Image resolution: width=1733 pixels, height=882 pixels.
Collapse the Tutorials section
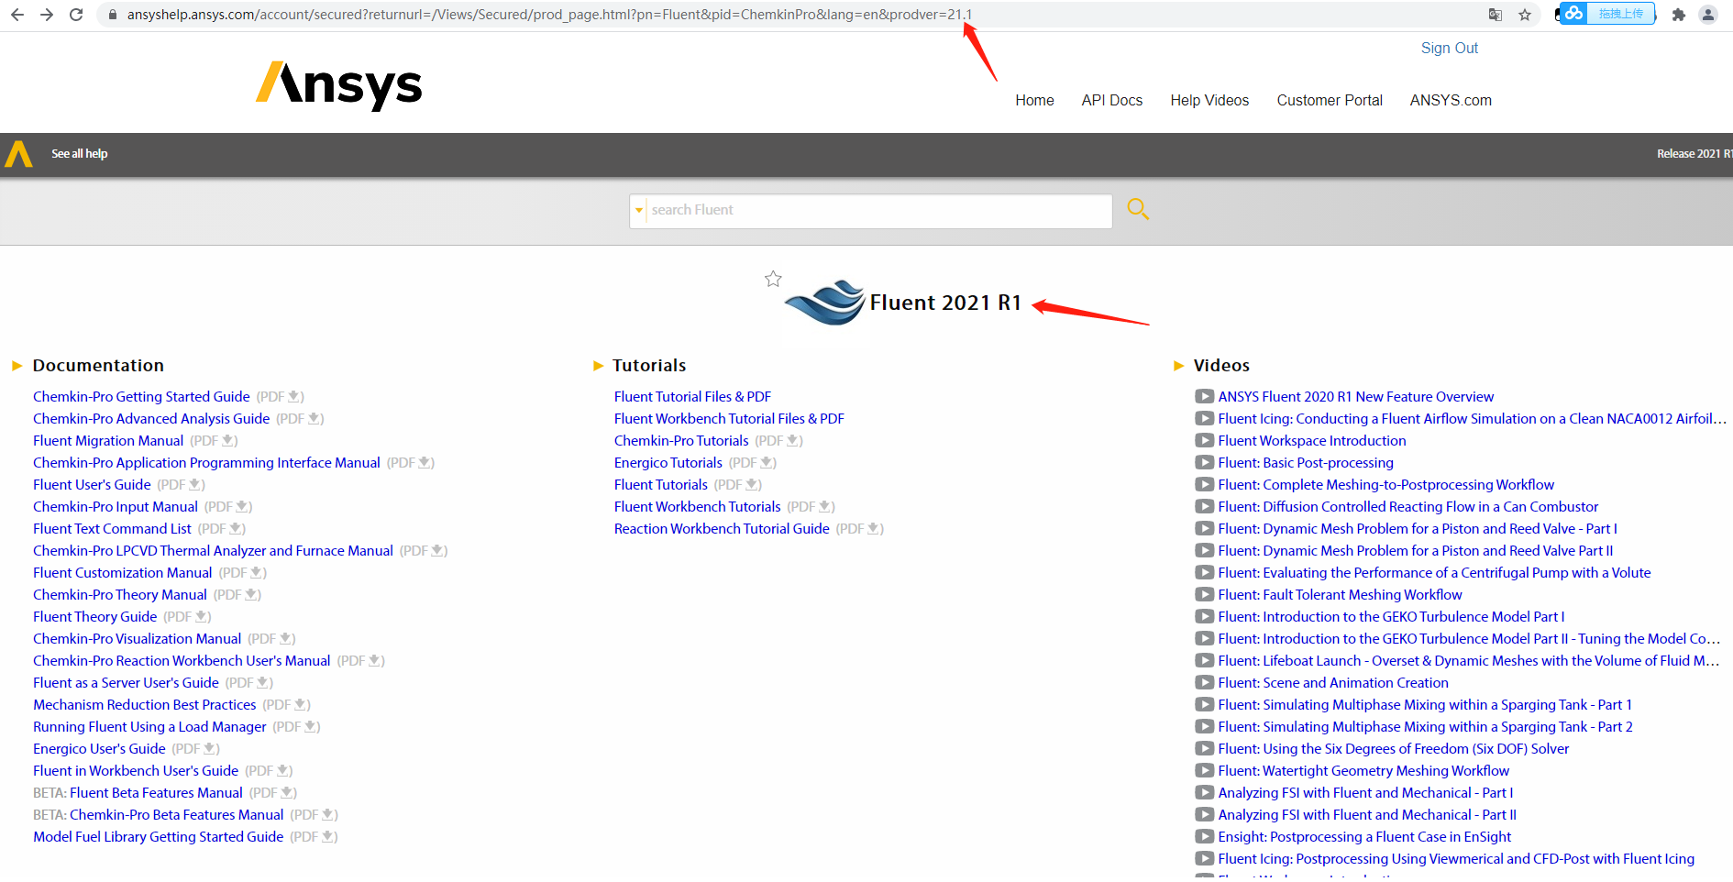click(x=598, y=366)
